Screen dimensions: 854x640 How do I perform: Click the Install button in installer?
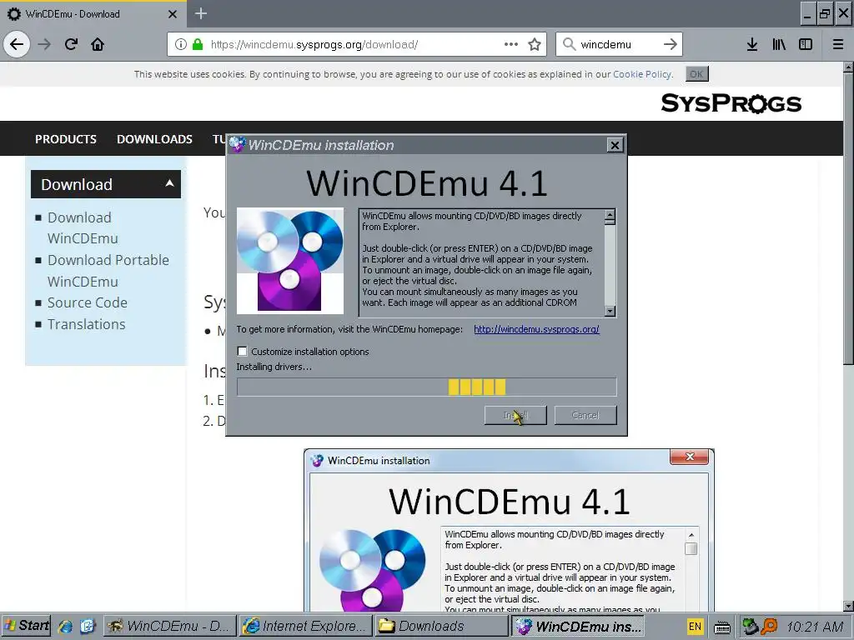tap(515, 415)
